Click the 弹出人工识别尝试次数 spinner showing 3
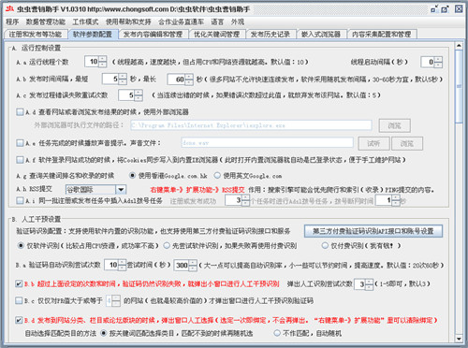The width and height of the screenshot is (468, 348). click(363, 284)
